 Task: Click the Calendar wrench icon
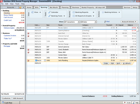coord(49,12)
